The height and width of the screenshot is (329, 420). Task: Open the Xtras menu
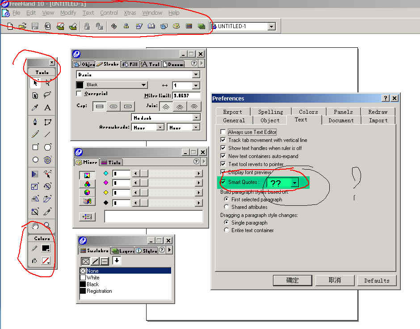[x=130, y=13]
